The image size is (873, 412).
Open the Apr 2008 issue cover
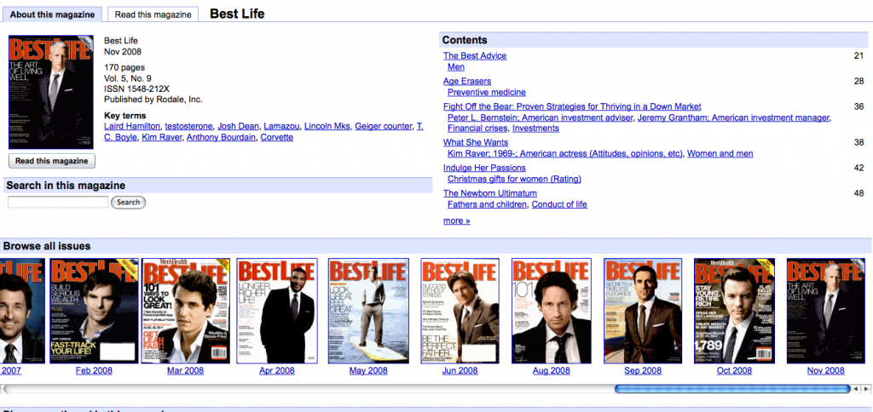tap(277, 311)
